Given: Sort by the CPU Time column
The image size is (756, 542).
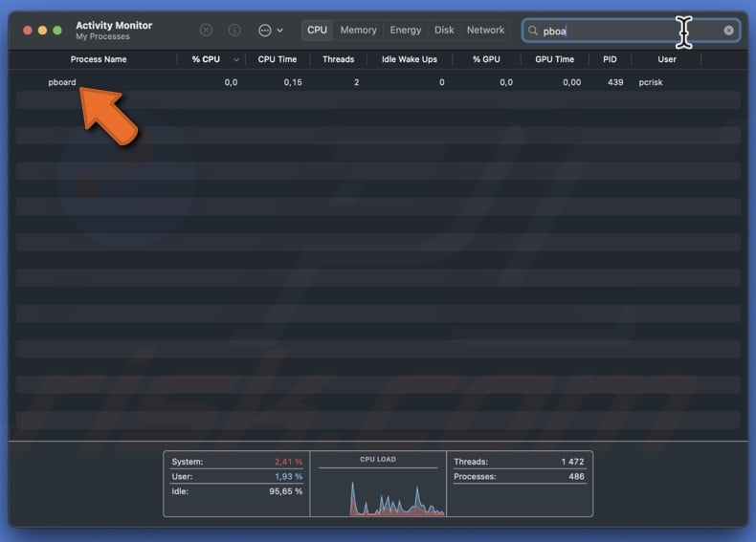Looking at the screenshot, I should pyautogui.click(x=278, y=59).
